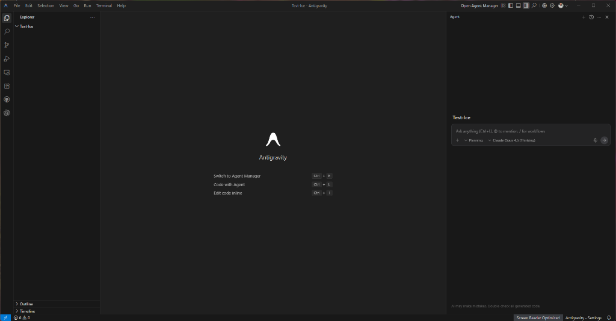Click the Remote Explorer activity bar icon

7,72
